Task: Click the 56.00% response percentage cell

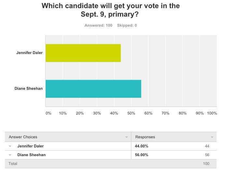Action: click(x=141, y=155)
